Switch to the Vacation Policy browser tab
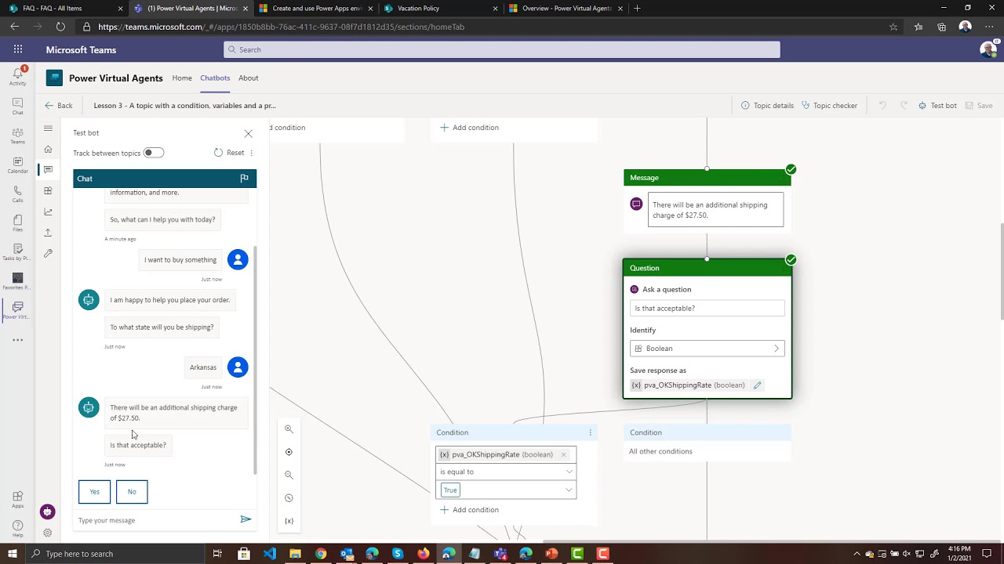The image size is (1004, 564). [439, 8]
